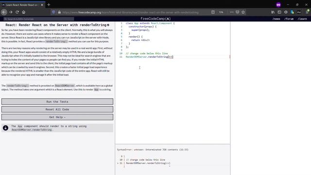
Task: Click the constructor(props) code line
Action: point(142,27)
